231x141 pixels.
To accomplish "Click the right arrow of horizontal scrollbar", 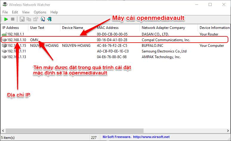I will 228,131.
